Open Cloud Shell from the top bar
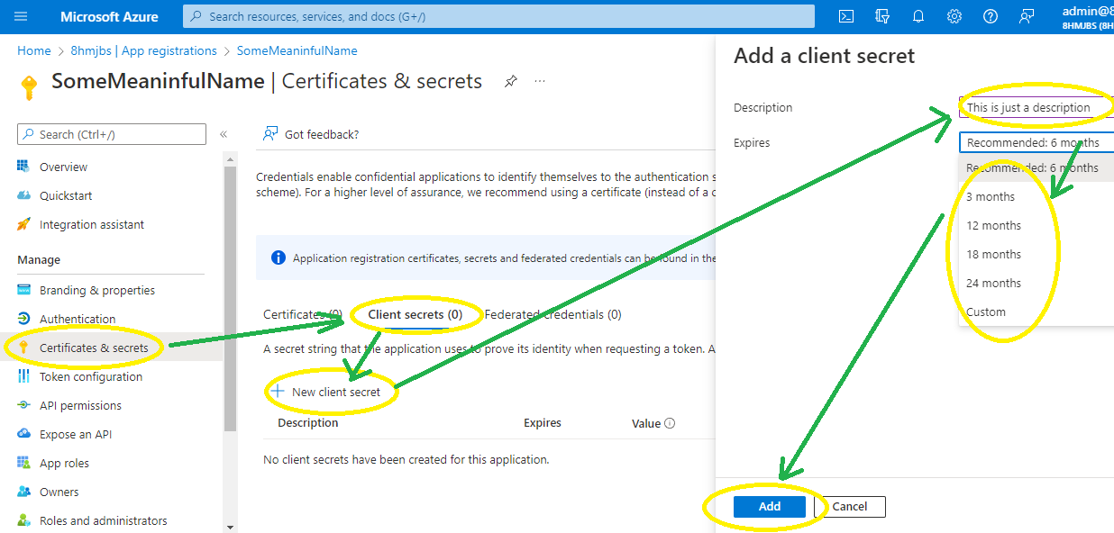Screen dimensions: 1114x533 [846, 16]
